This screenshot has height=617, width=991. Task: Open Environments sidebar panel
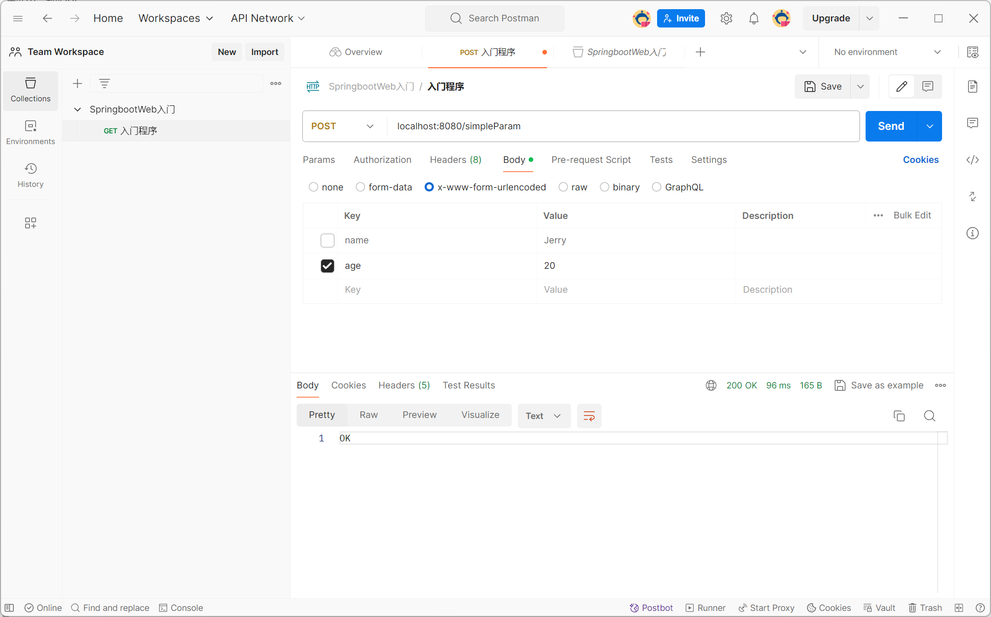[x=31, y=133]
